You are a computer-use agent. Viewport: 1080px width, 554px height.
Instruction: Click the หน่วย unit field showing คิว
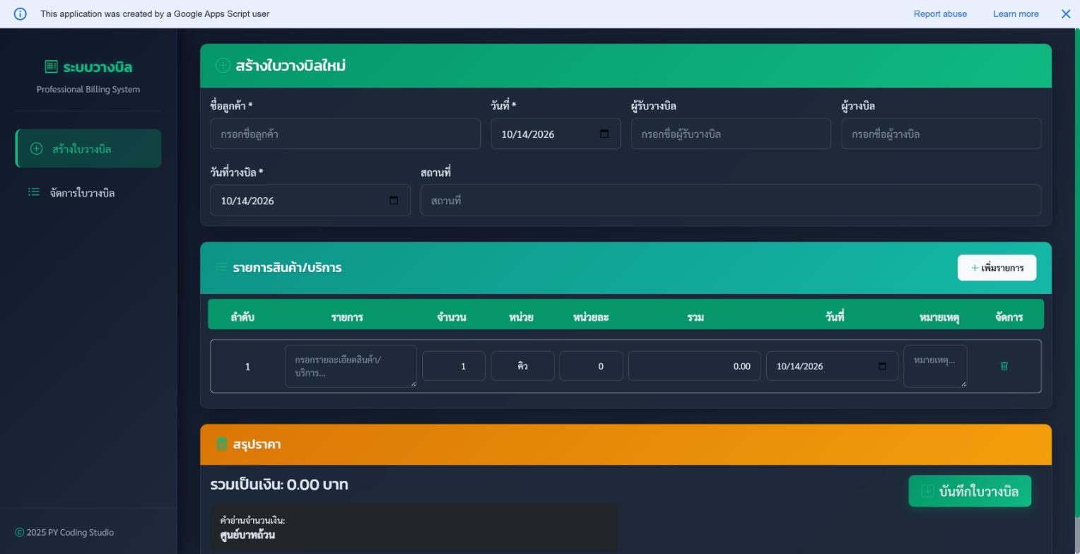tap(522, 366)
